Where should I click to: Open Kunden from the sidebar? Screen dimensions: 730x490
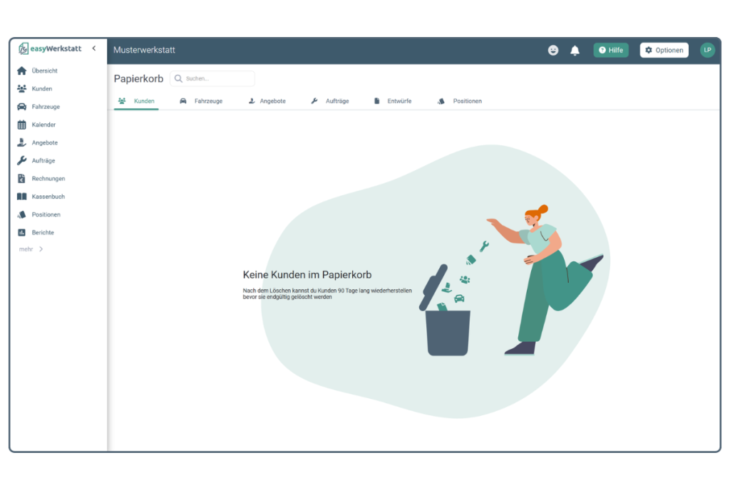coord(41,89)
